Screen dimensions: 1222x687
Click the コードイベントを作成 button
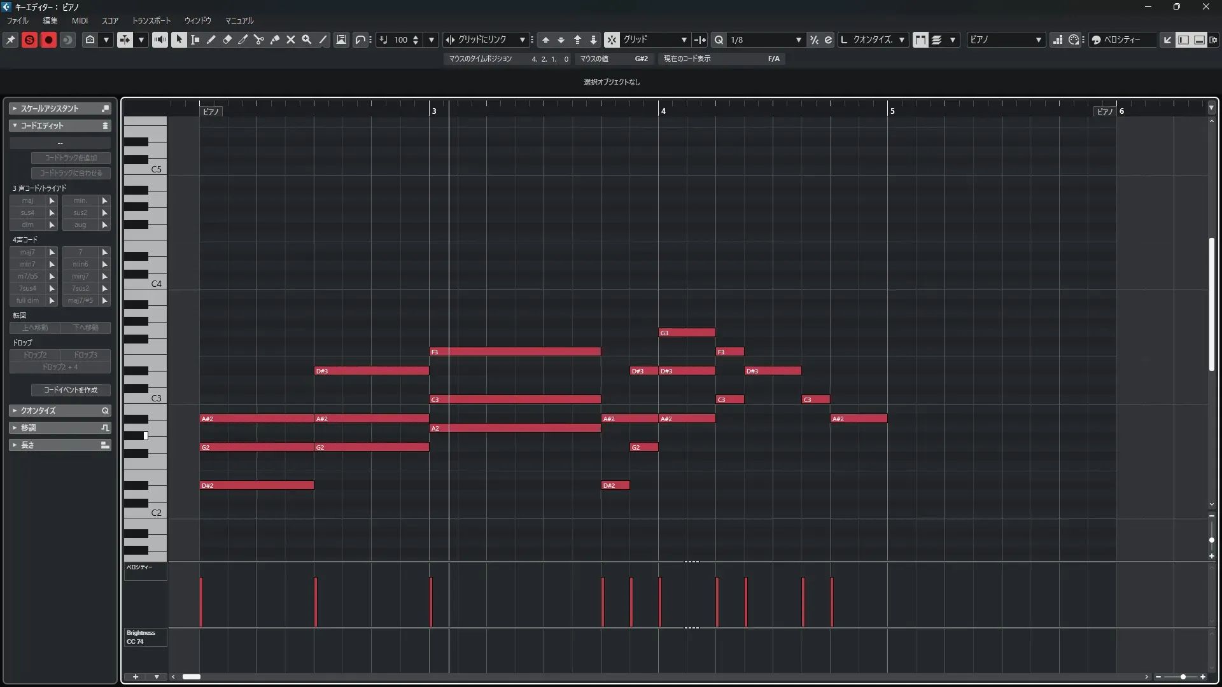(x=71, y=390)
